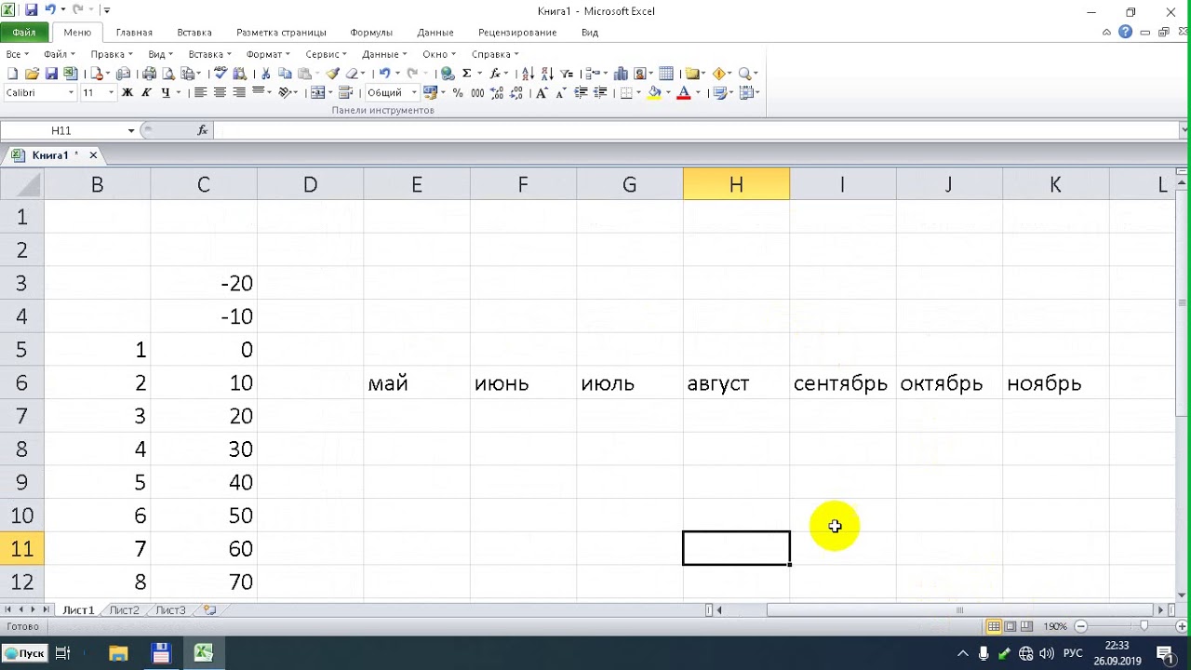Open the Правка classic menu
This screenshot has width=1191, height=670.
point(112,55)
